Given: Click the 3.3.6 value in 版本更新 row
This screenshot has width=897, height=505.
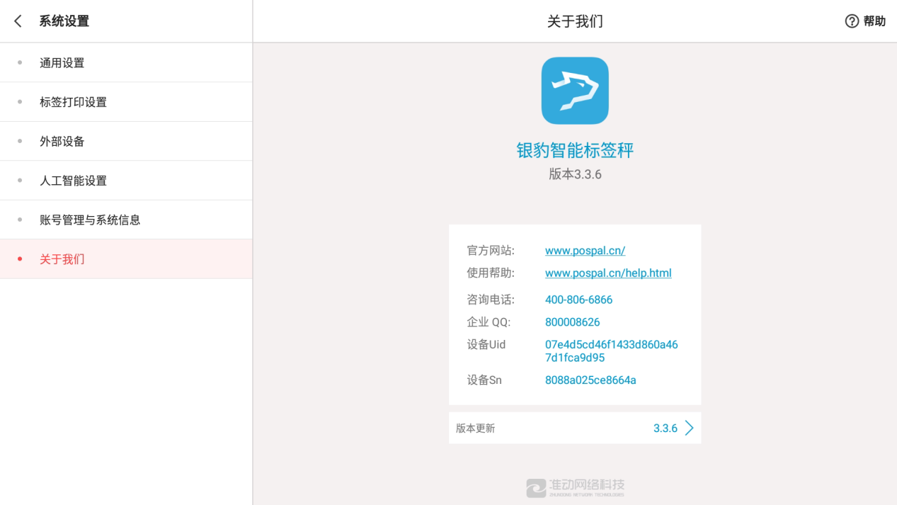Looking at the screenshot, I should pos(665,429).
